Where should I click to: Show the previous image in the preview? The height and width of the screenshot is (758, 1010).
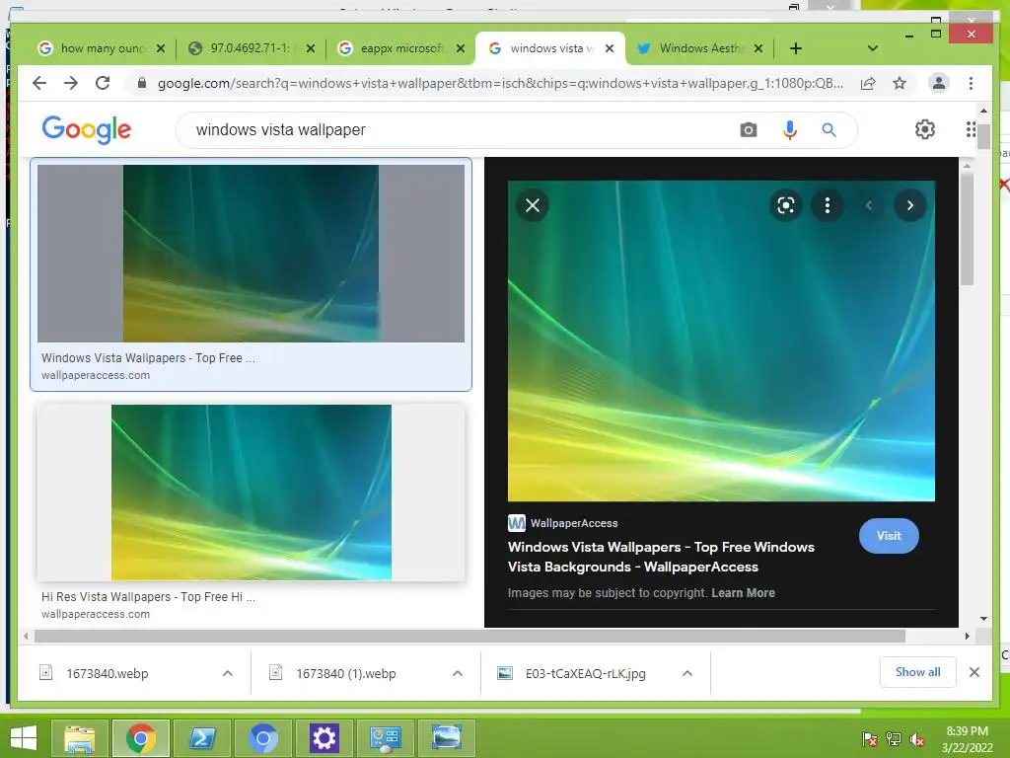point(869,205)
